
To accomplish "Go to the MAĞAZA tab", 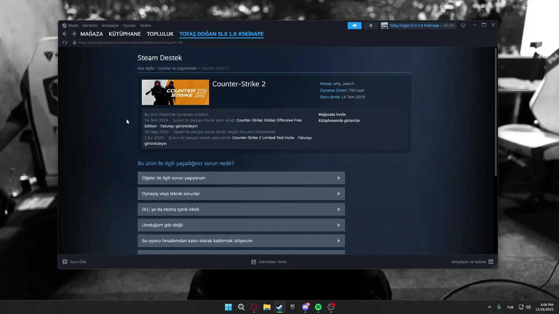I will click(x=92, y=34).
